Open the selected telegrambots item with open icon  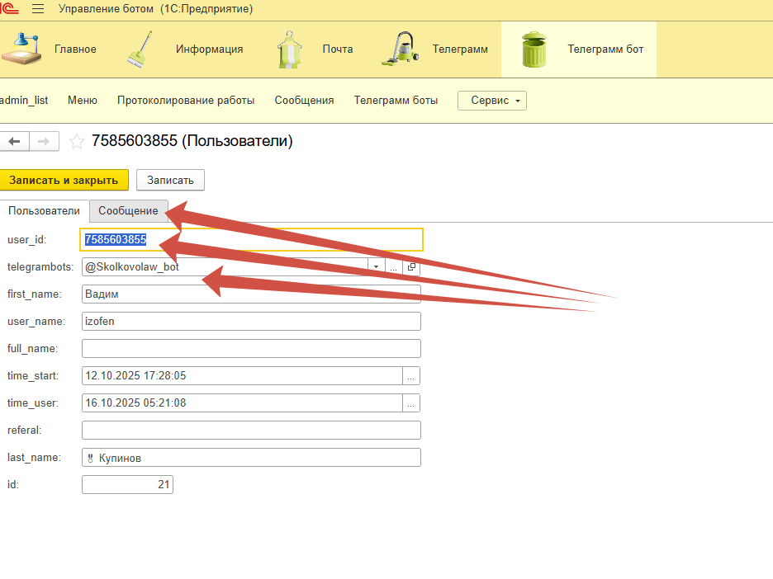[412, 267]
